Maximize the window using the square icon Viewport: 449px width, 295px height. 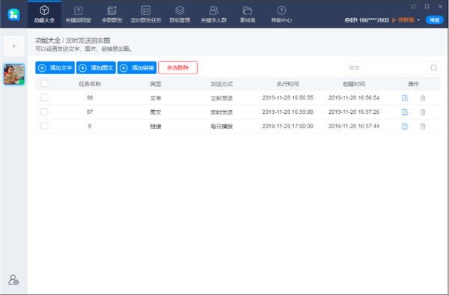coord(427,6)
